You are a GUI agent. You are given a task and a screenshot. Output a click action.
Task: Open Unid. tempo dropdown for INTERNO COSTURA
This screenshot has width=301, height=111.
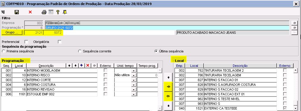(x=134, y=85)
